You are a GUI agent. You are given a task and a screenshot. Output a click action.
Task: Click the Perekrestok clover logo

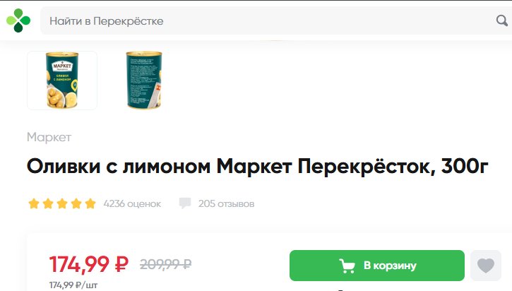pyautogui.click(x=18, y=20)
